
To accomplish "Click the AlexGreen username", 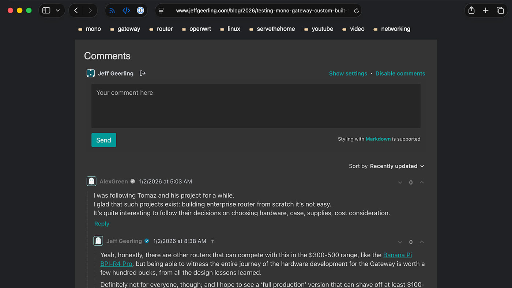I will click(x=114, y=181).
